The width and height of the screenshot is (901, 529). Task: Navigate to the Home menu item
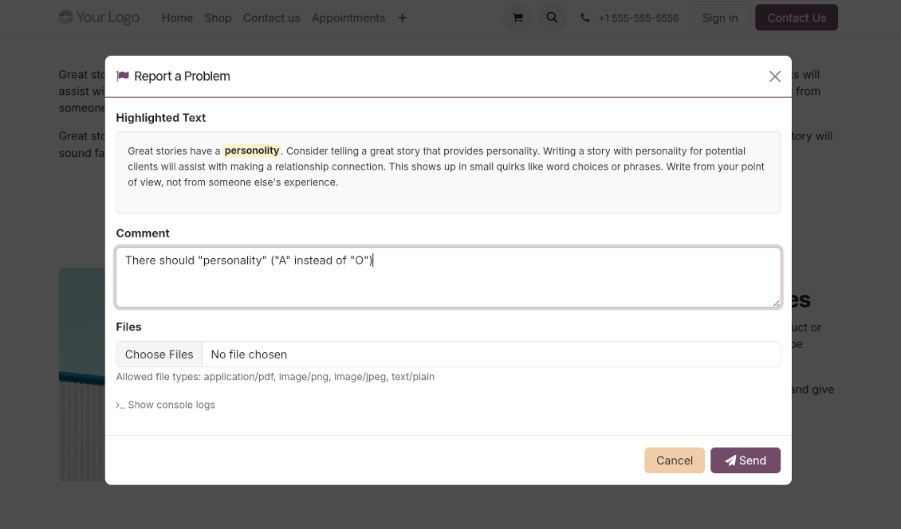tap(177, 18)
